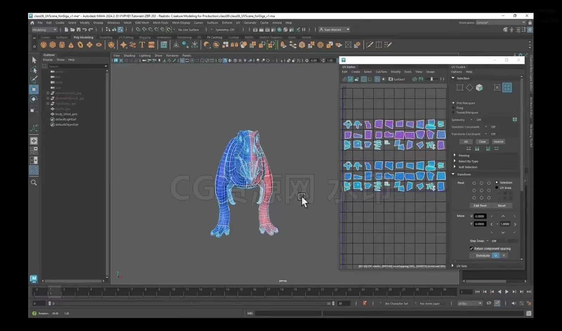Screen dimensions: 562x331
Task: Open the Mesh Tools menu
Action: (160, 23)
